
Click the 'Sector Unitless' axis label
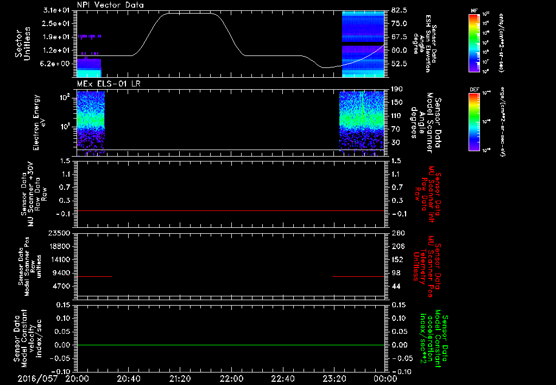[x=23, y=44]
